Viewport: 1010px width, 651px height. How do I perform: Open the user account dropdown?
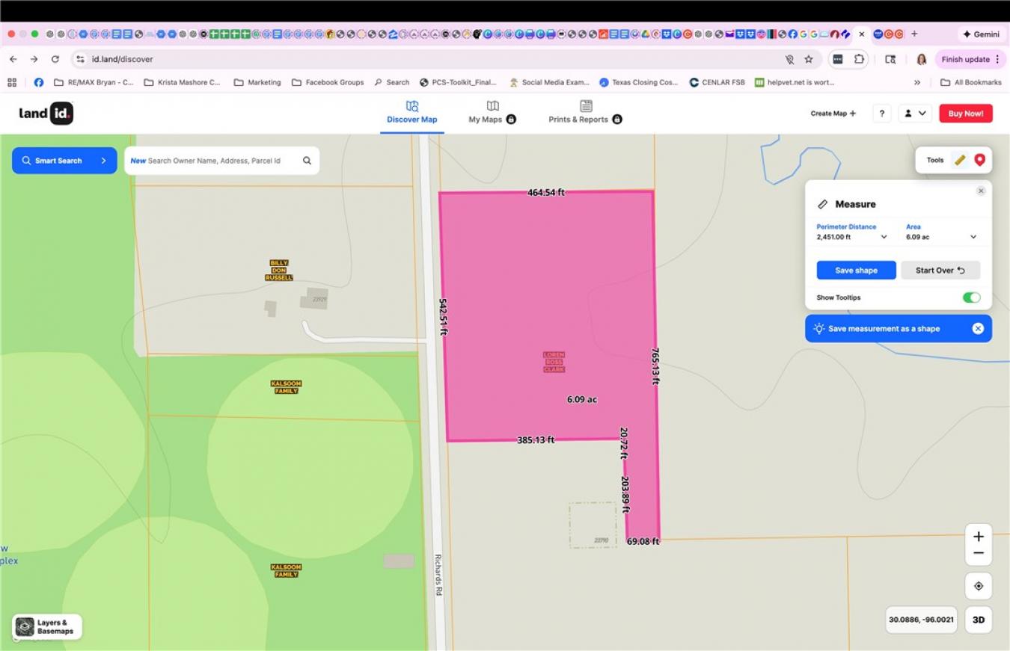coord(915,114)
